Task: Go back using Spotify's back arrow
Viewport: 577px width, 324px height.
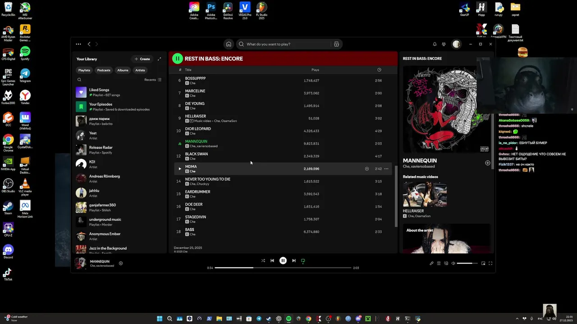Action: click(x=89, y=44)
